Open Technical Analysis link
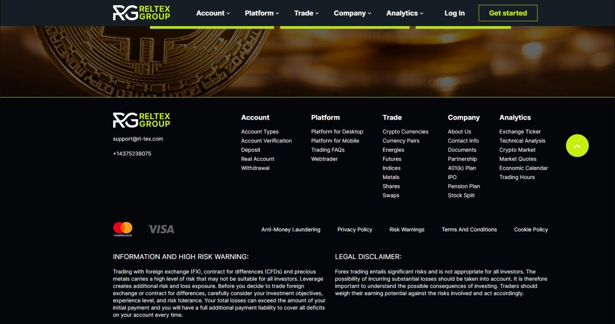This screenshot has width=615, height=324. [x=522, y=141]
